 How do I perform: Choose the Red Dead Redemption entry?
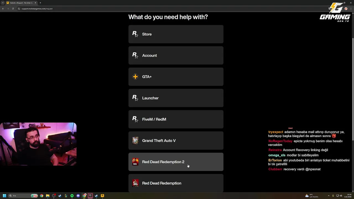(176, 183)
